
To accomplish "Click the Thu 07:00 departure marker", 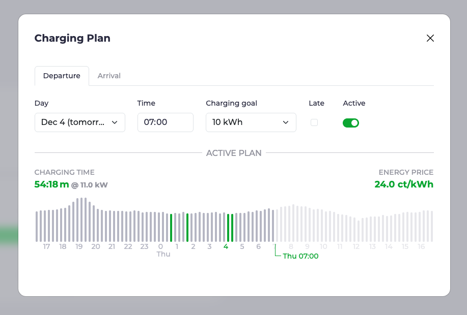I will coord(300,256).
